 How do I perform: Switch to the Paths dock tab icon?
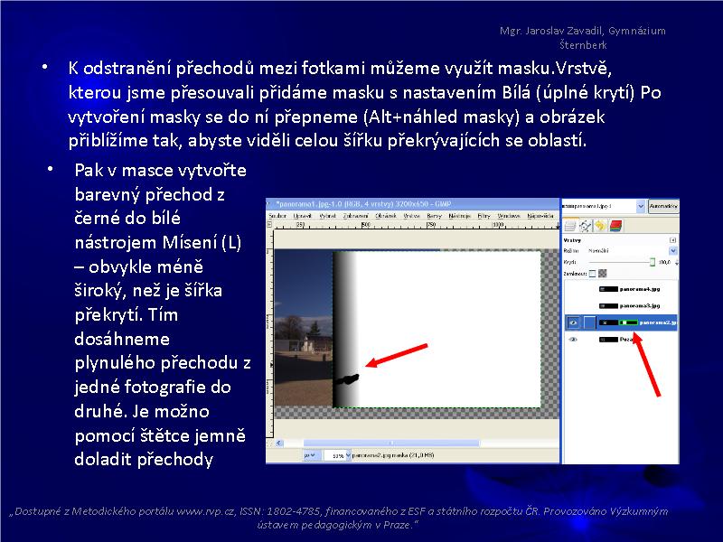pos(585,226)
